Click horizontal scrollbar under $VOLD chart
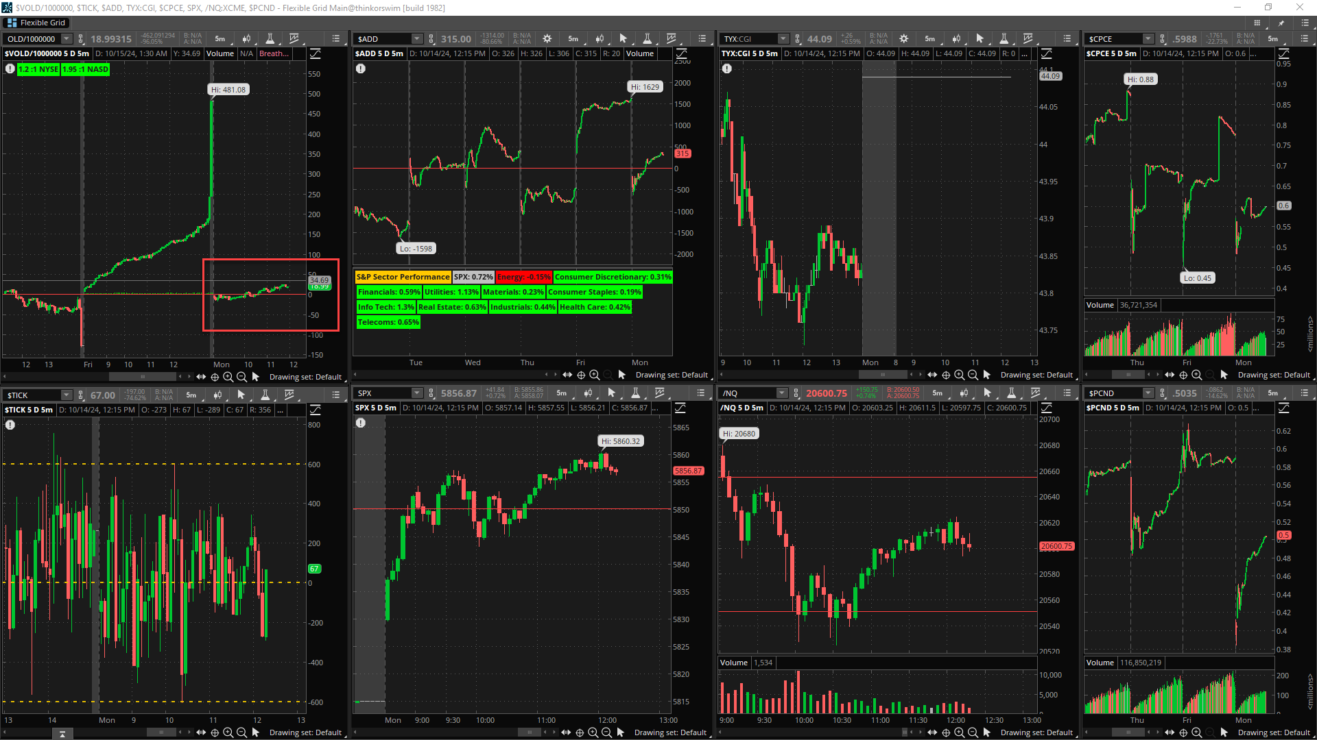1317x740 pixels. 143,377
